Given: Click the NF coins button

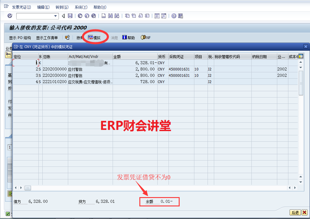Looking at the screenshot, I should click(x=146, y=38).
